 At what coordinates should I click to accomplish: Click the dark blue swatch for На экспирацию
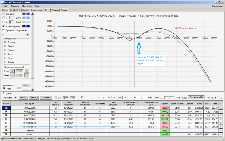[28, 26]
